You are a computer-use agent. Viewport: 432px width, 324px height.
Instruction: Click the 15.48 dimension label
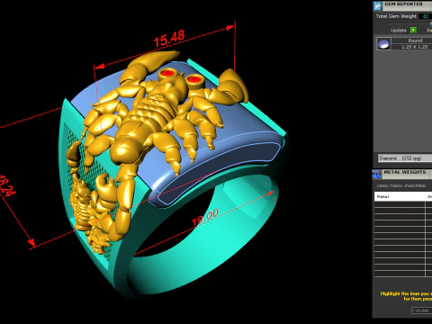pos(169,39)
